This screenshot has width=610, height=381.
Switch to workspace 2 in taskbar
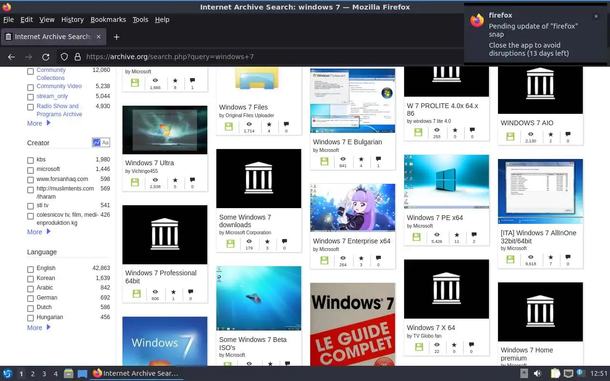33,374
